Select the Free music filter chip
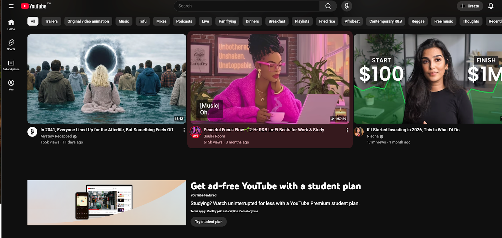Image resolution: width=502 pixels, height=238 pixels. click(x=444, y=21)
